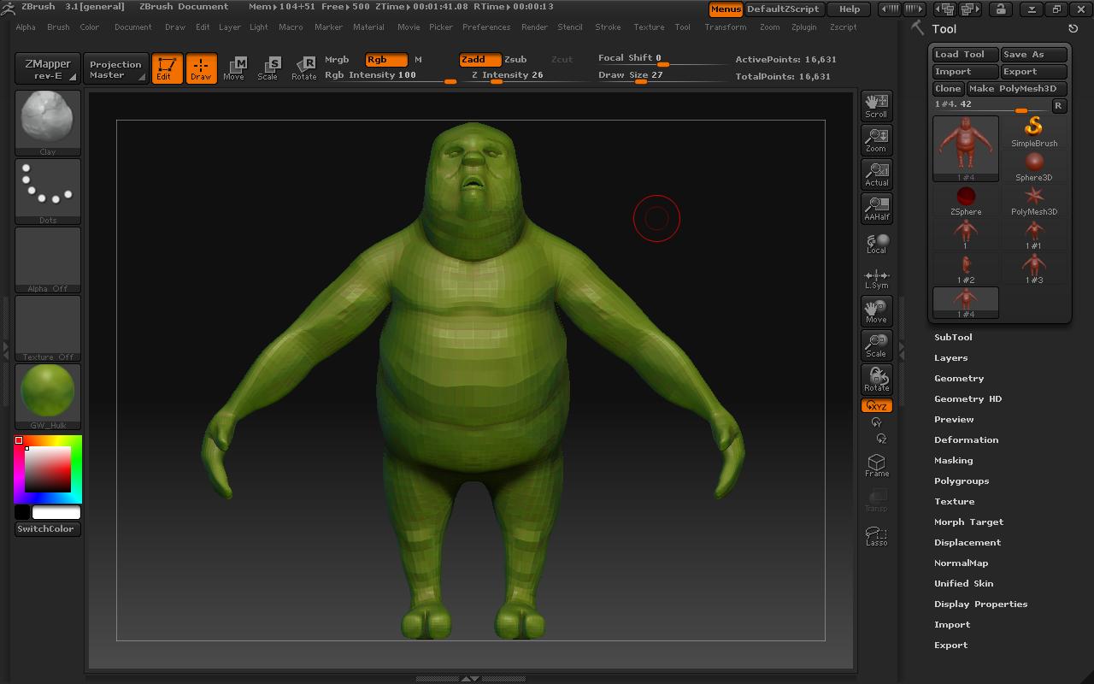Open the Projection Master button
This screenshot has height=684, width=1094.
pos(115,69)
